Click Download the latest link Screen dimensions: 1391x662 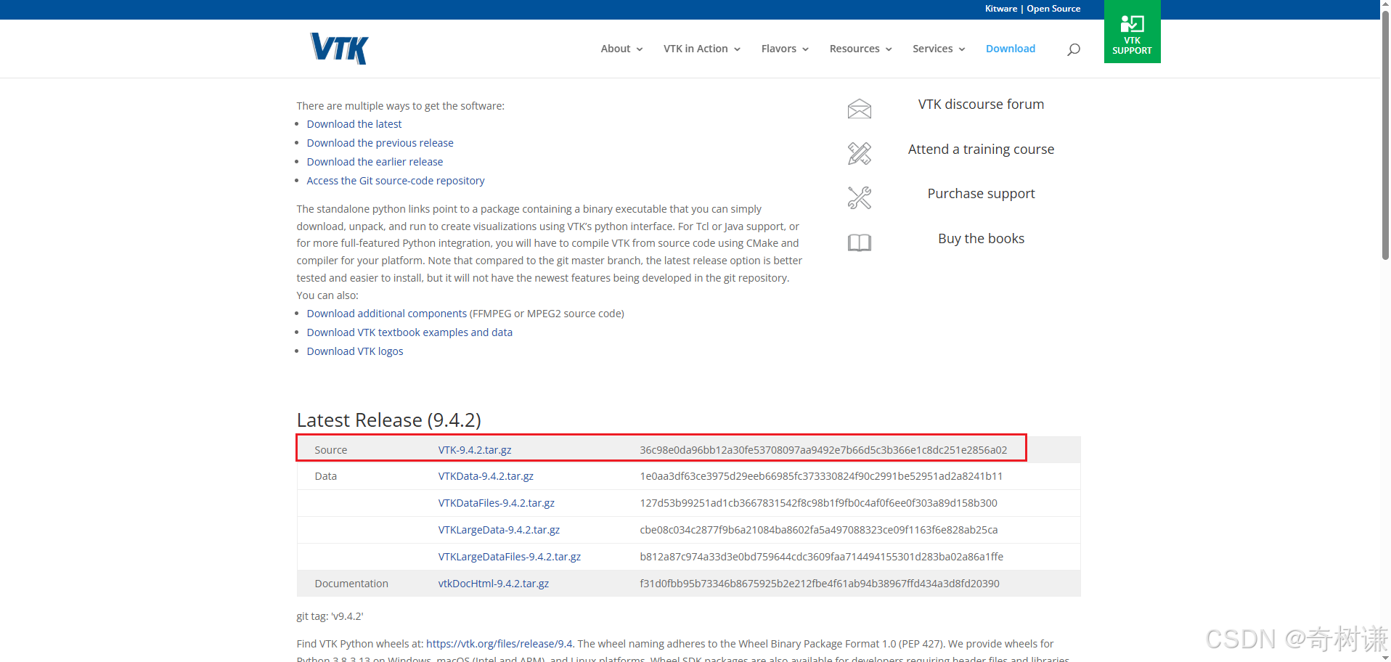(354, 124)
